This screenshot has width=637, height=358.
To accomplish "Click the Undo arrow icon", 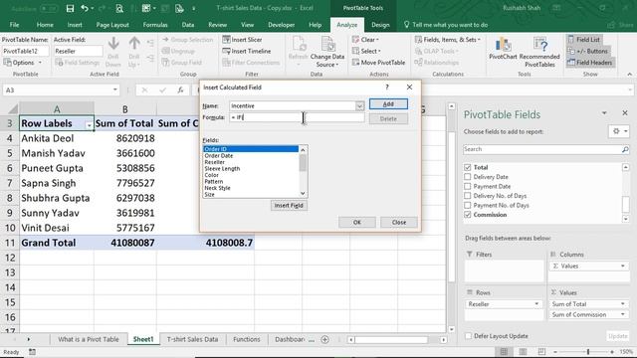I will tap(85, 8).
